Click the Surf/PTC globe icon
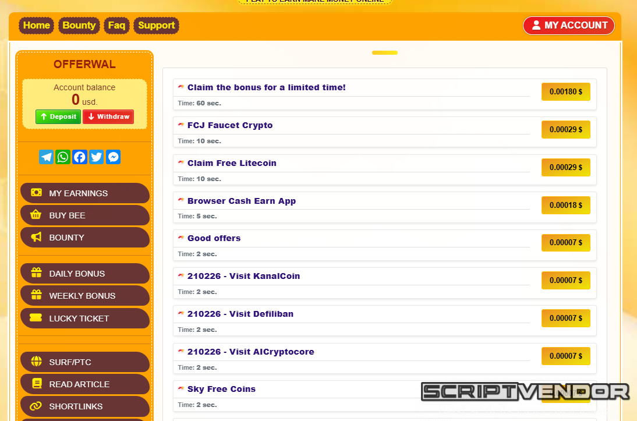The height and width of the screenshot is (421, 637). (36, 362)
